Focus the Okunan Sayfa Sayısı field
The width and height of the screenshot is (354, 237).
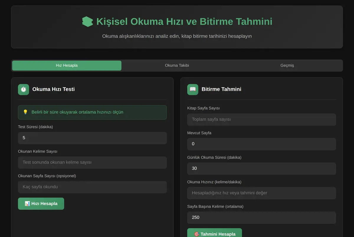click(x=92, y=187)
